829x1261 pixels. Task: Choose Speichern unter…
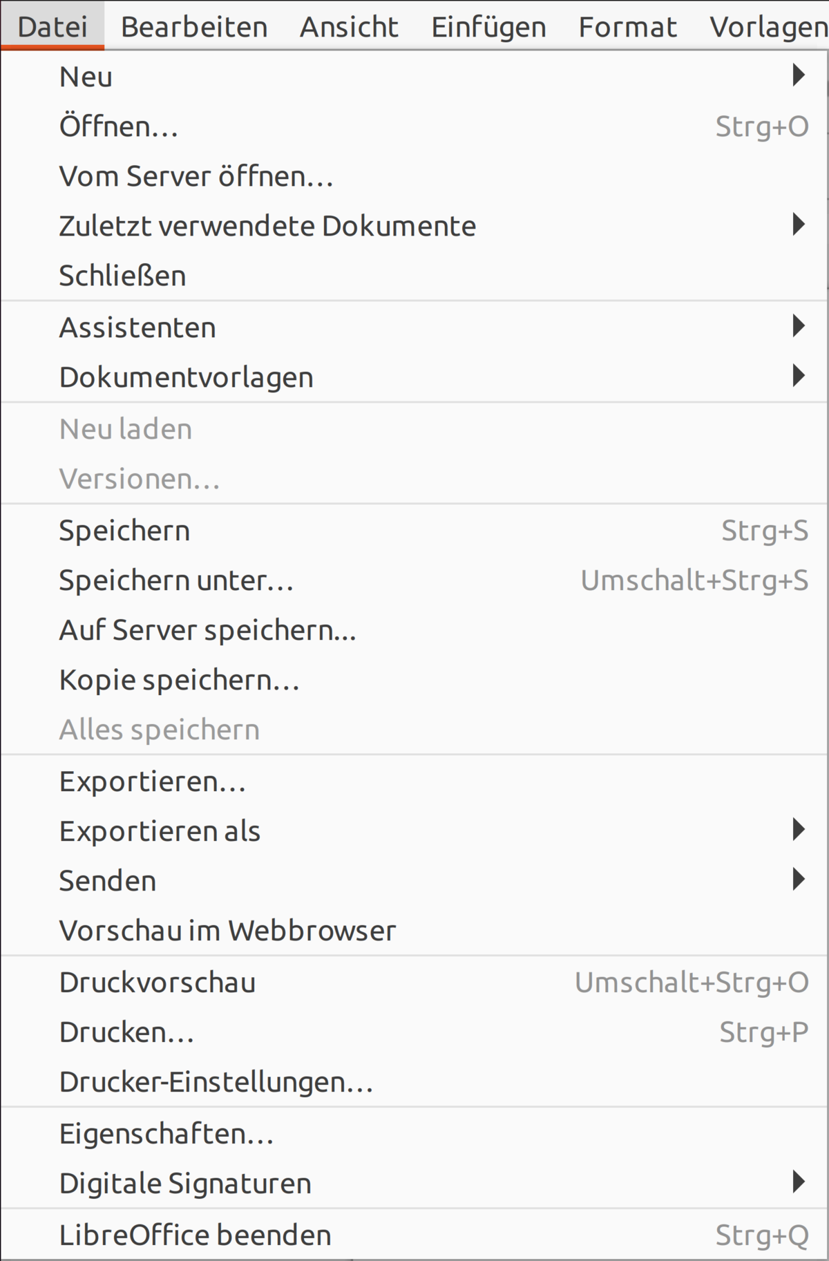point(414,580)
